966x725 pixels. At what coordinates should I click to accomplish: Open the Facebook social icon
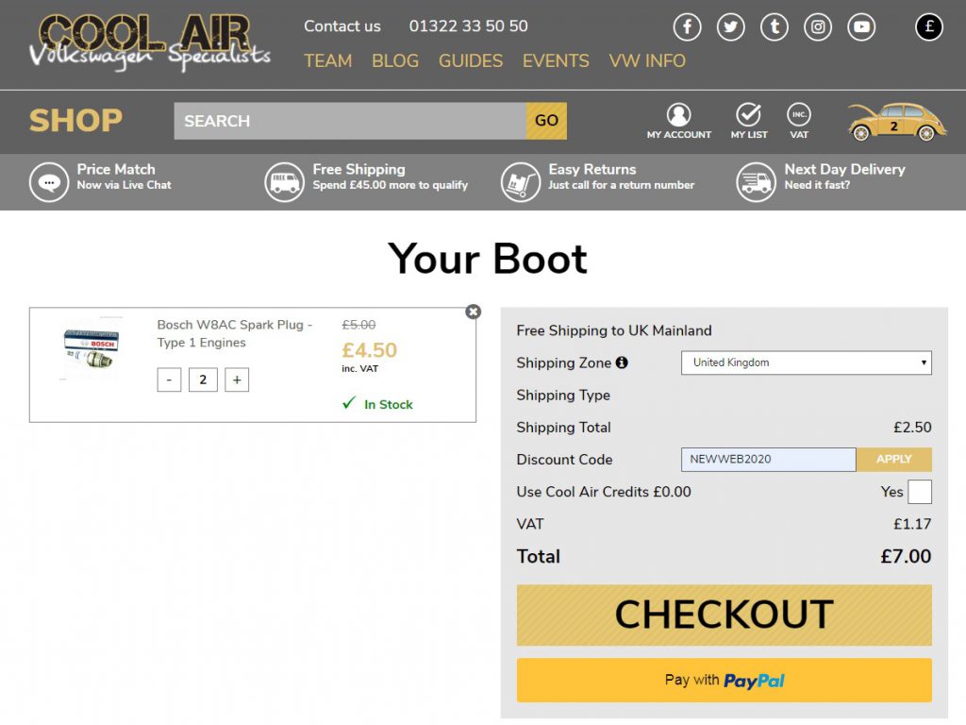click(x=687, y=27)
